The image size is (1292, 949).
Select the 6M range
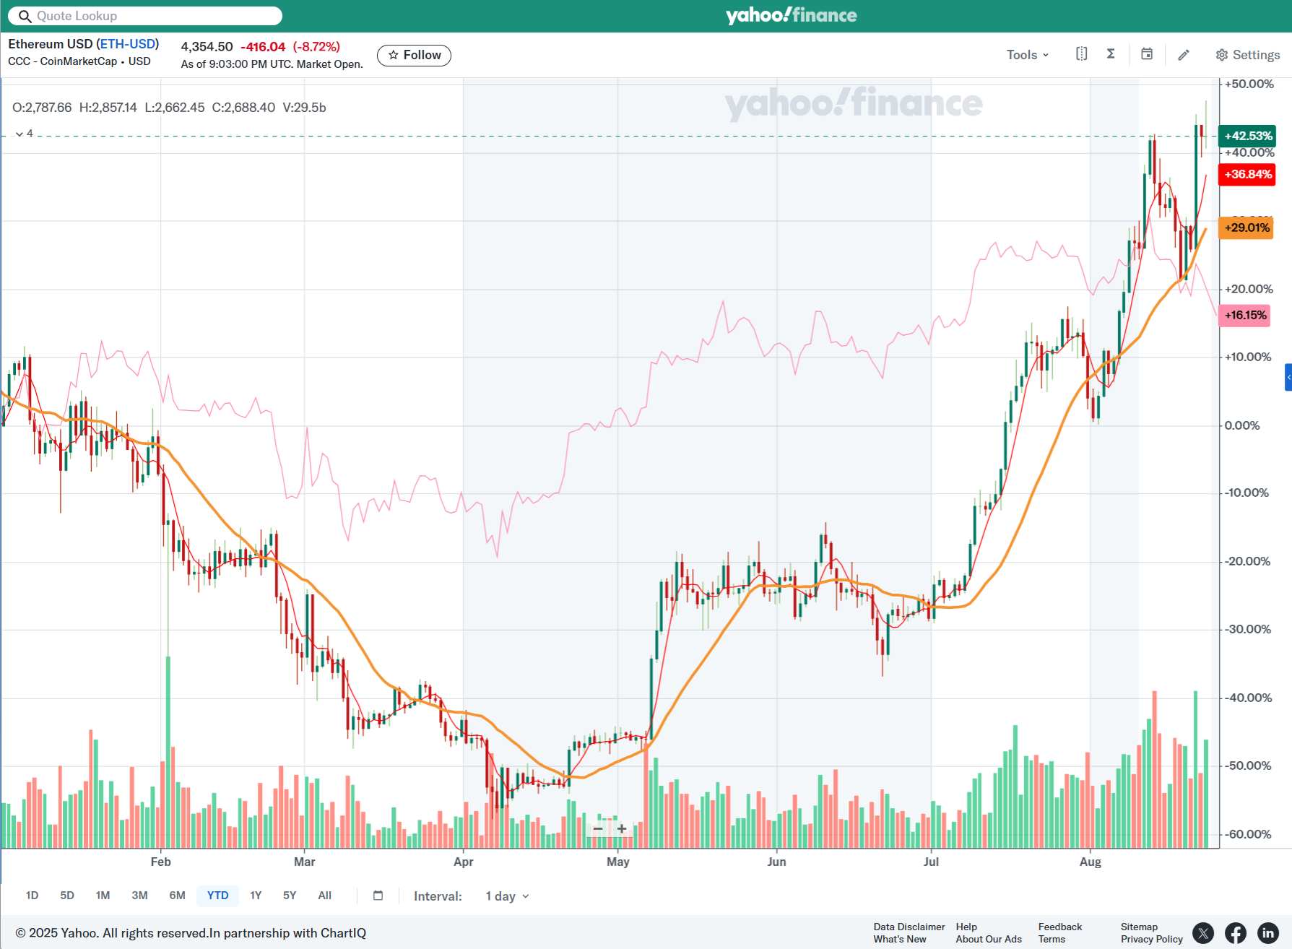click(177, 896)
